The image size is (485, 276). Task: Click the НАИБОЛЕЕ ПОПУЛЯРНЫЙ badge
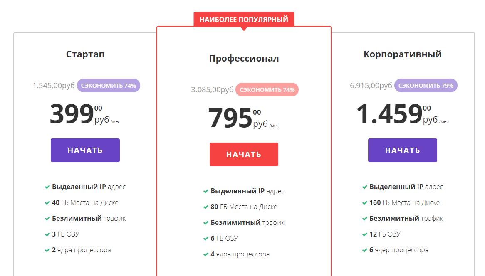pyautogui.click(x=244, y=20)
